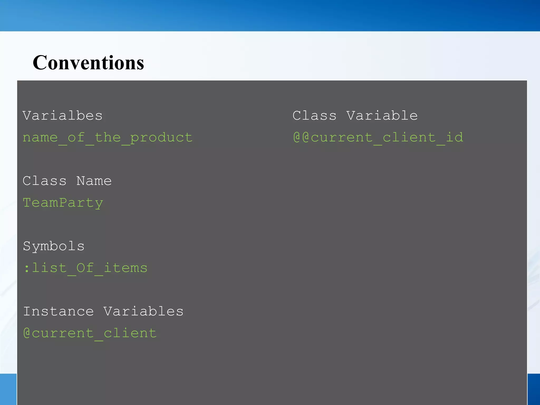Click the blue header banner
This screenshot has width=540, height=405.
point(270,16)
